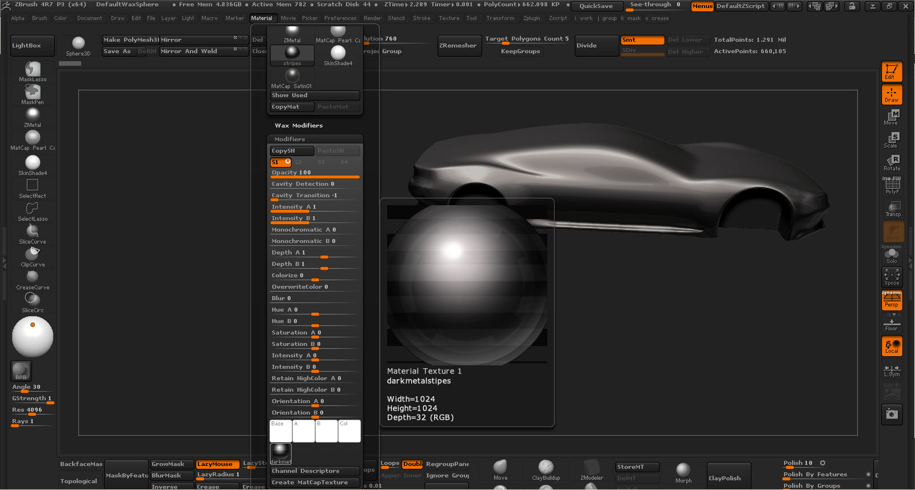
Task: Adjust the Cavity Transition slider
Action: pos(315,196)
